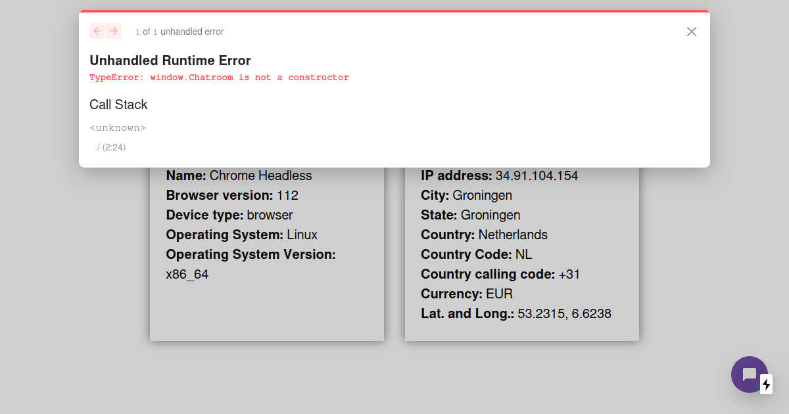Go to the next unhandled error
789x414 pixels.
pyautogui.click(x=114, y=31)
